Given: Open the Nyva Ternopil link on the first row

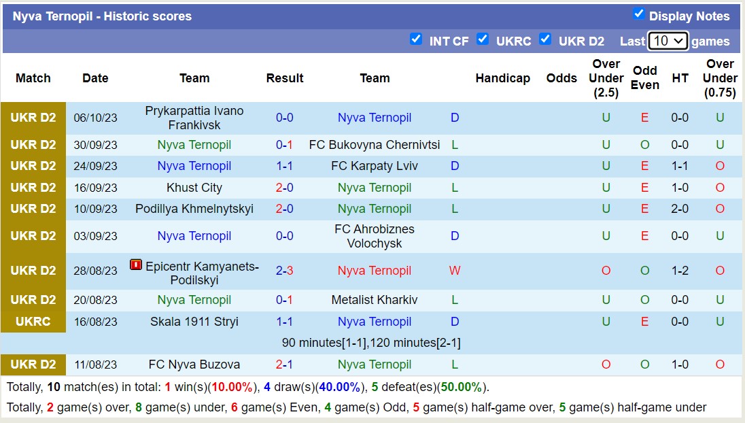Looking at the screenshot, I should click(x=375, y=118).
